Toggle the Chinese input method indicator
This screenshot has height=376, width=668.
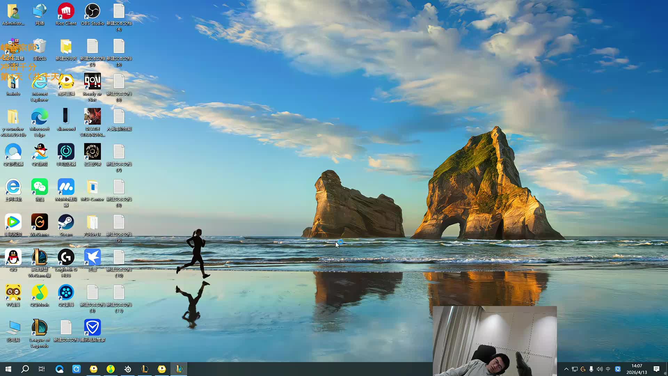[x=608, y=369]
